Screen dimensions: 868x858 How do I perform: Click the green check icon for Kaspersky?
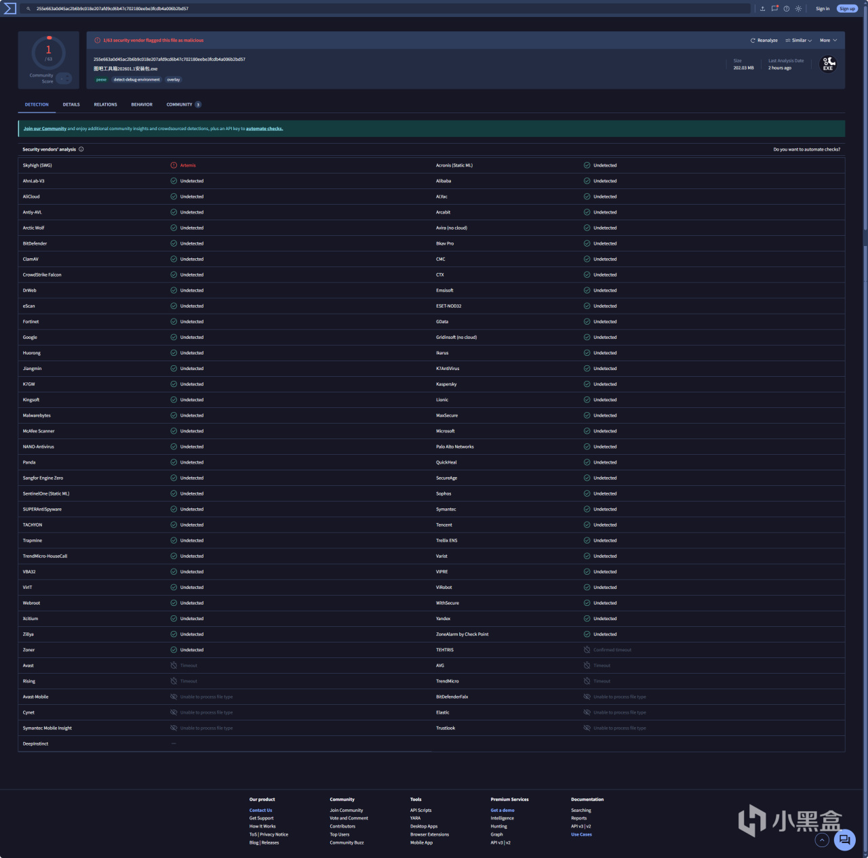(587, 384)
